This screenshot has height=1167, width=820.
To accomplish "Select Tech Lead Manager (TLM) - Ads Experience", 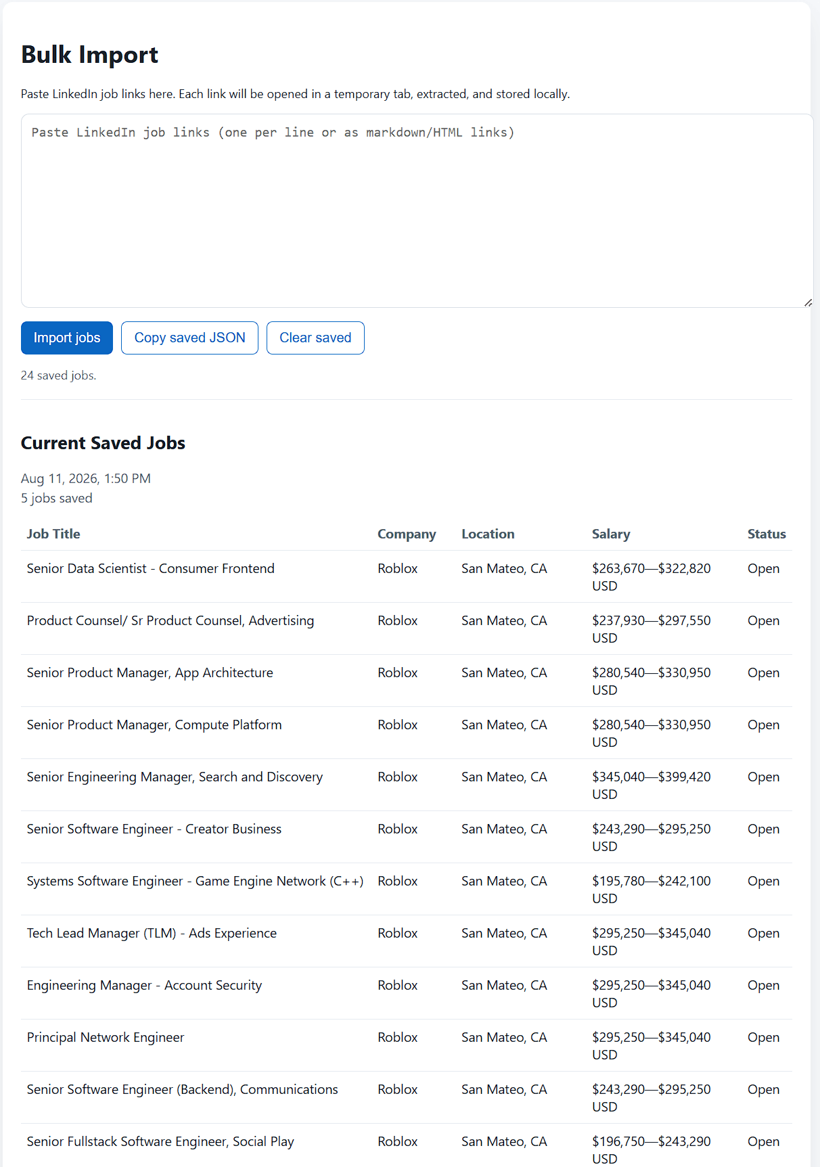I will click(x=152, y=933).
